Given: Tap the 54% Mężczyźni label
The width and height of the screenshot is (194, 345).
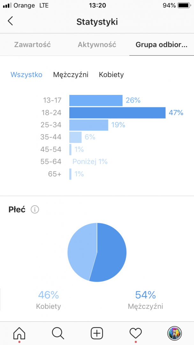Looking at the screenshot, I should click(x=145, y=300).
